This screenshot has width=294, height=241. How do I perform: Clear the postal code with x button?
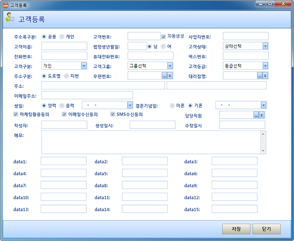coord(170,76)
